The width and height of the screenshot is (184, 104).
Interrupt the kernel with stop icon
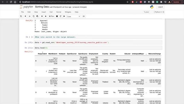coord(57,16)
